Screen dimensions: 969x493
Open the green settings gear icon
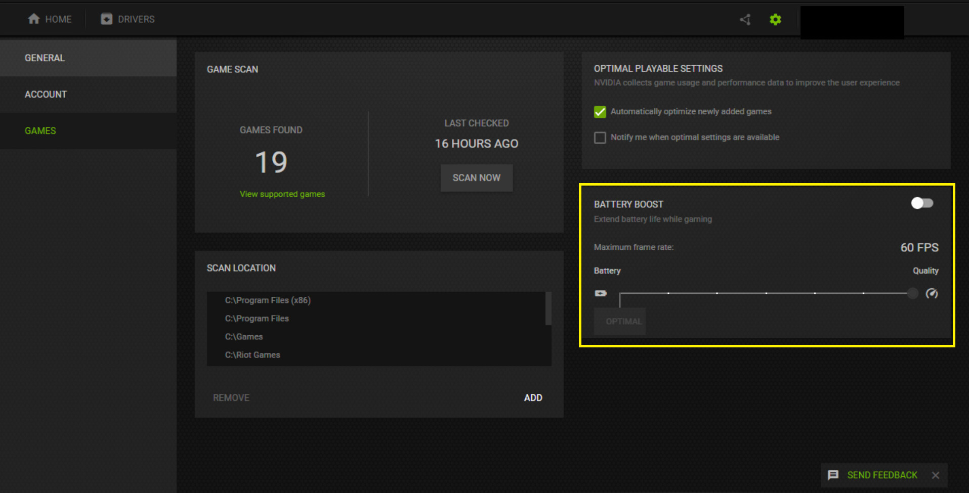click(x=775, y=20)
